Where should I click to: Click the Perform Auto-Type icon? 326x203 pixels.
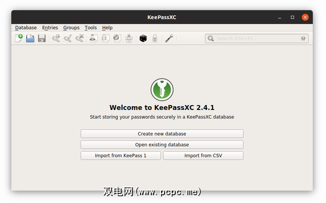tap(129, 38)
